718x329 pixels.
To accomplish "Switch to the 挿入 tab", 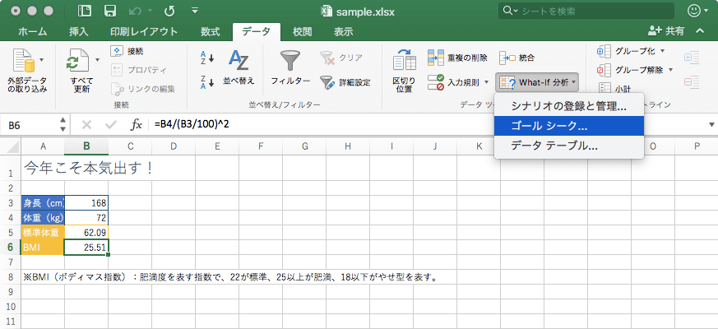I will (x=78, y=31).
